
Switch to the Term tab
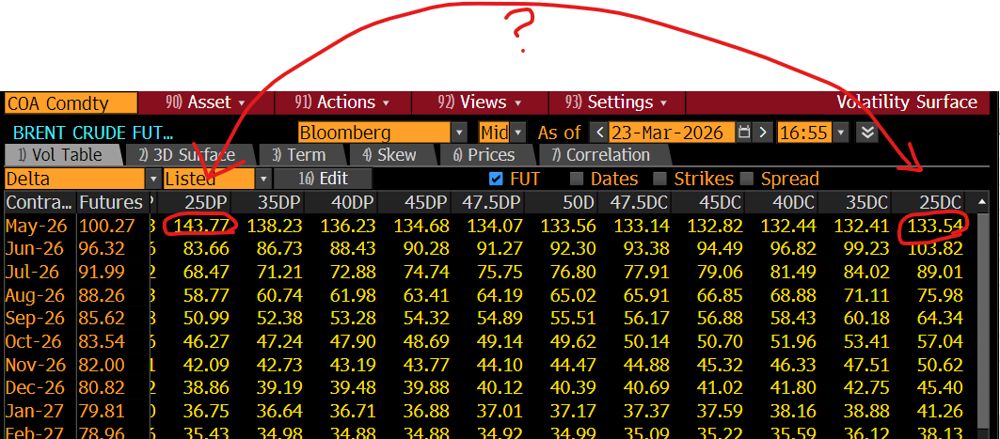pyautogui.click(x=299, y=155)
